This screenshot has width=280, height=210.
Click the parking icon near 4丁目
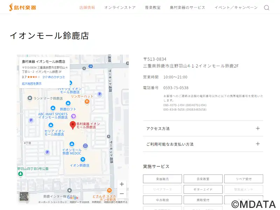47,152
